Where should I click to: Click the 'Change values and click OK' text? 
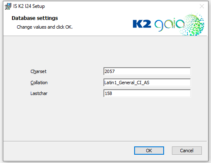(x=44, y=27)
